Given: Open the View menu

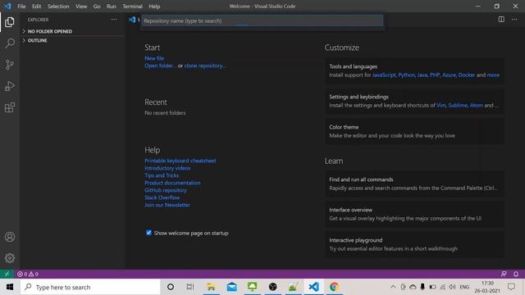Looking at the screenshot, I should tap(81, 7).
